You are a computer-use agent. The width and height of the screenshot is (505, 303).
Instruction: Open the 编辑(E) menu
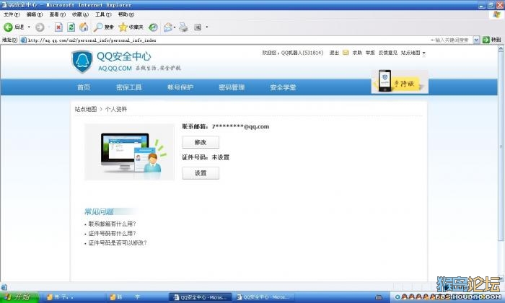[34, 14]
